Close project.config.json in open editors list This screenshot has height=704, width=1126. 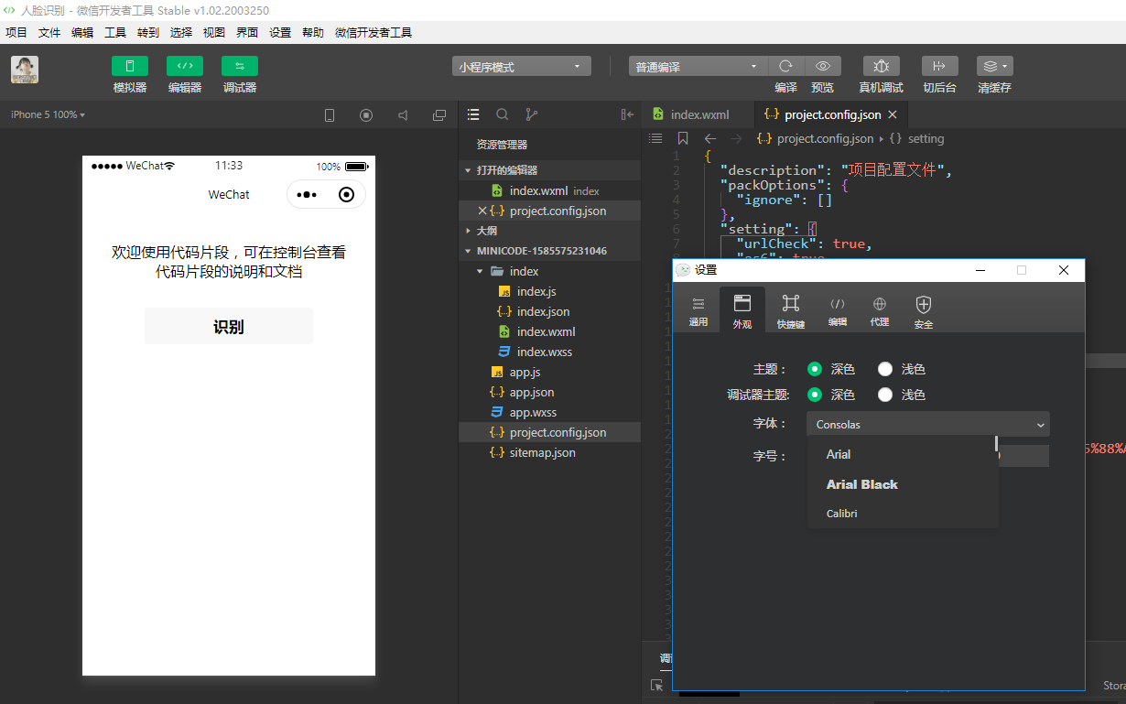click(482, 211)
